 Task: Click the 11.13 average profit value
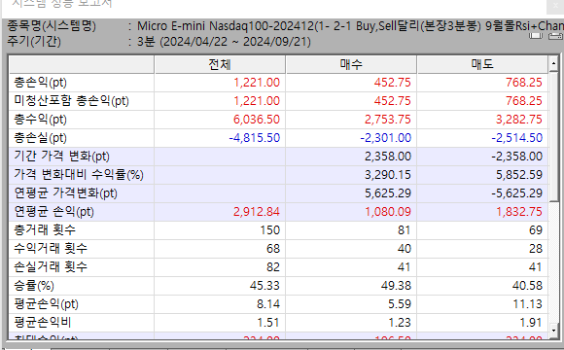(527, 304)
